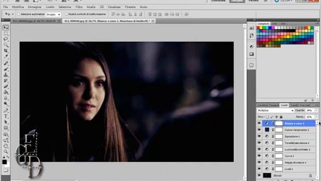Open the Opacità slider arrow
The width and height of the screenshot is (321, 181).
pyautogui.click(x=316, y=111)
